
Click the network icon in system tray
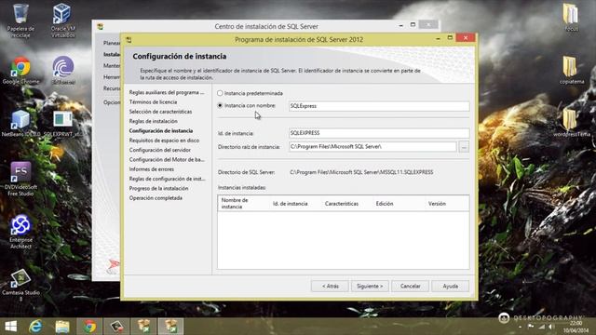coord(541,327)
